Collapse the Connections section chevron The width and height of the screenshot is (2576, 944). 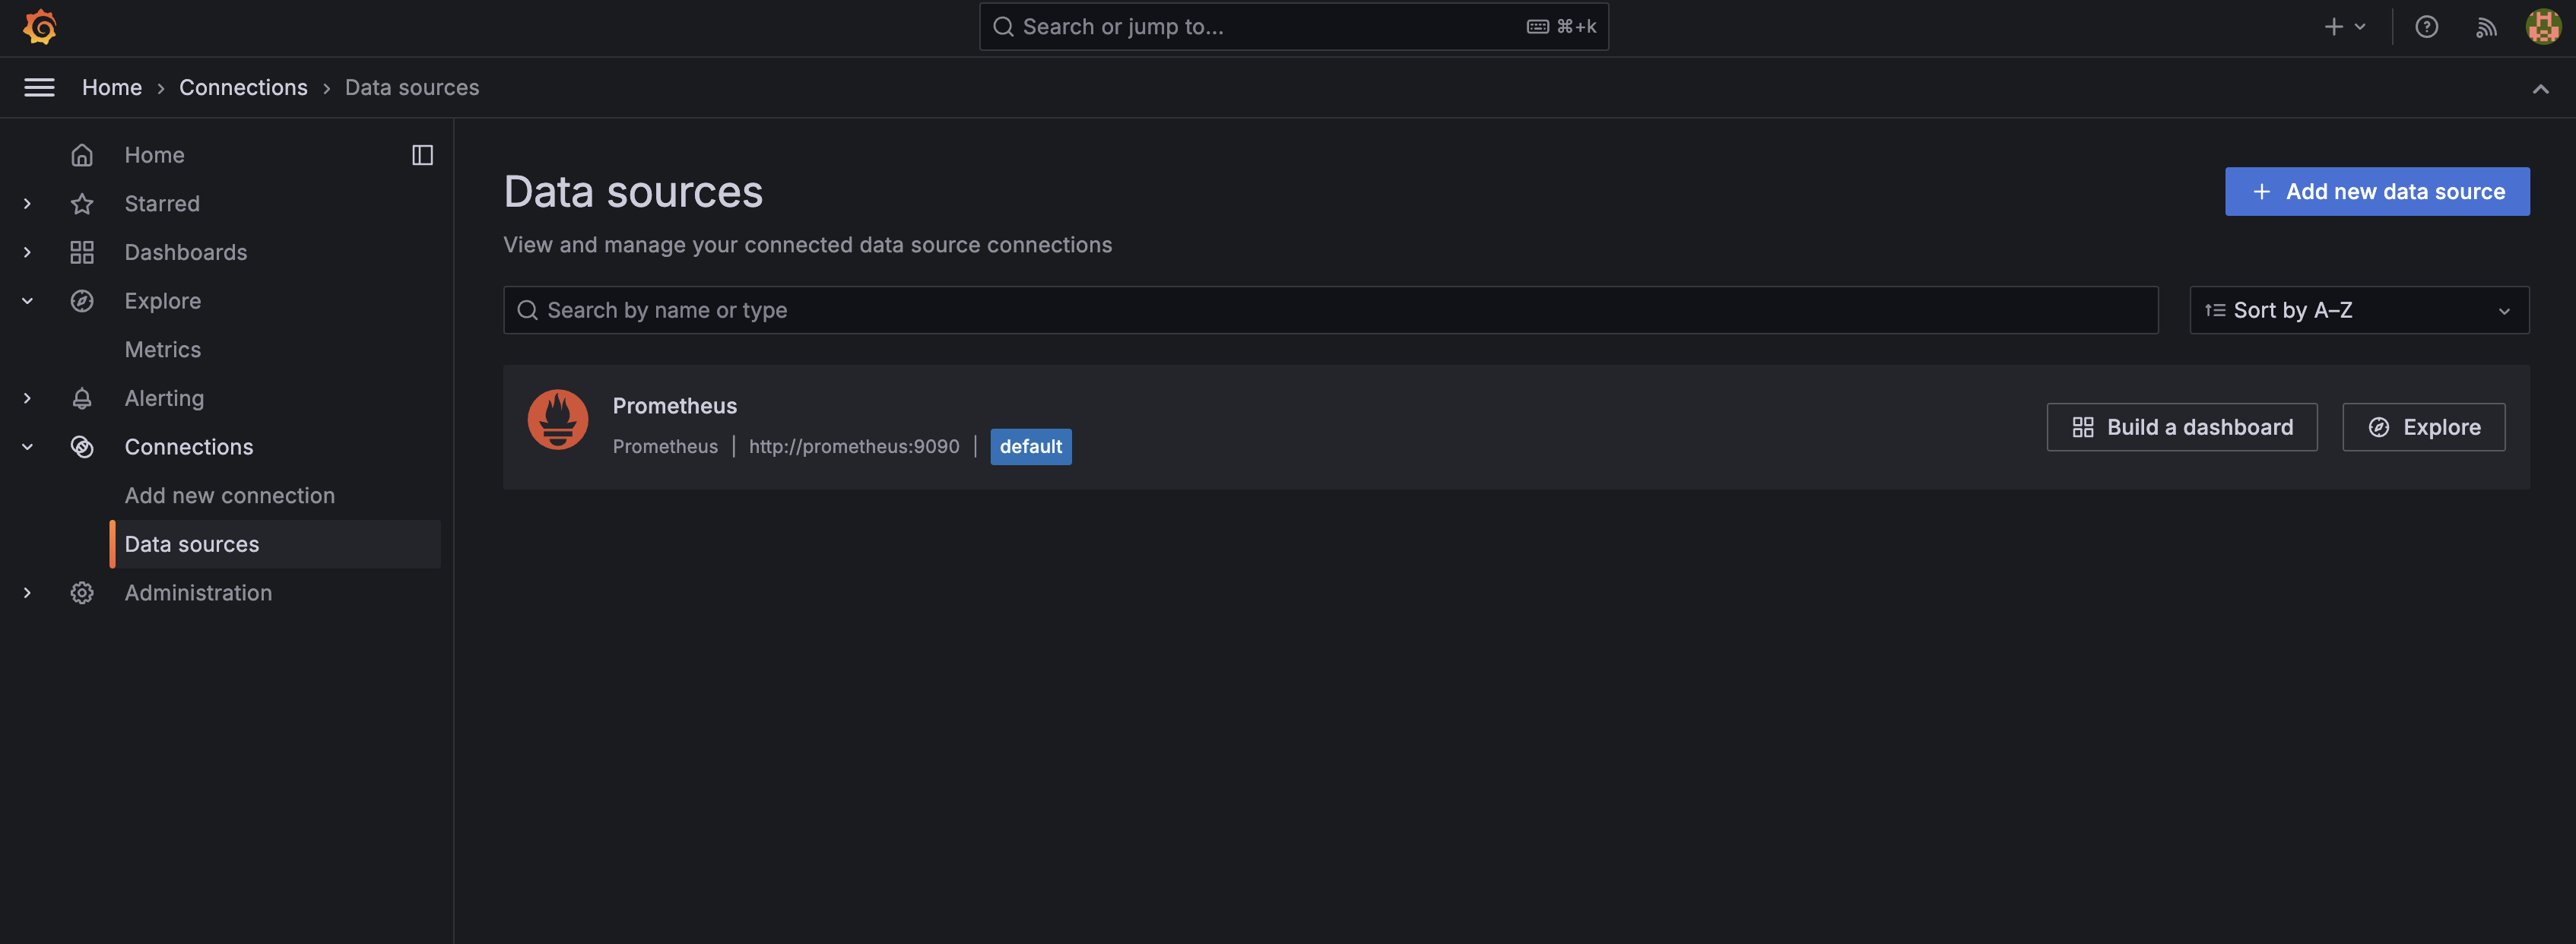click(27, 447)
